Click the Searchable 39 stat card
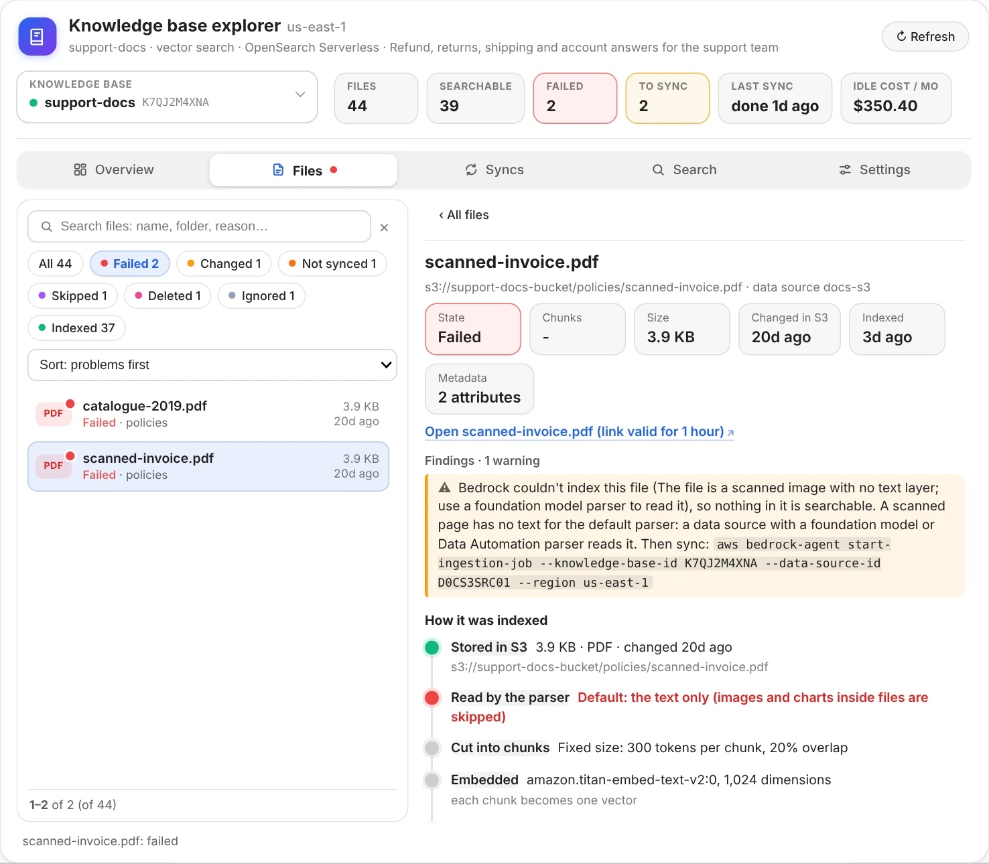Screen dimensions: 989x864 coord(476,98)
